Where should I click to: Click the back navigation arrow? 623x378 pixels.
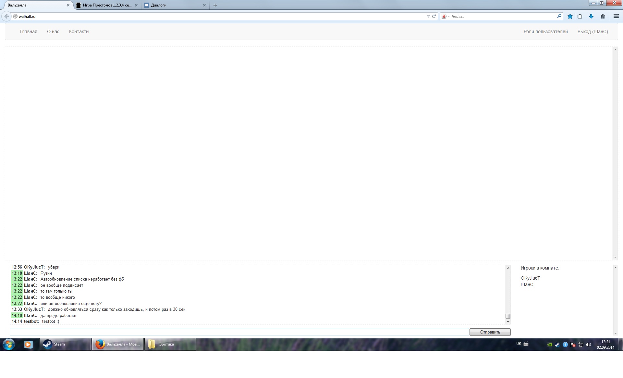(x=6, y=16)
